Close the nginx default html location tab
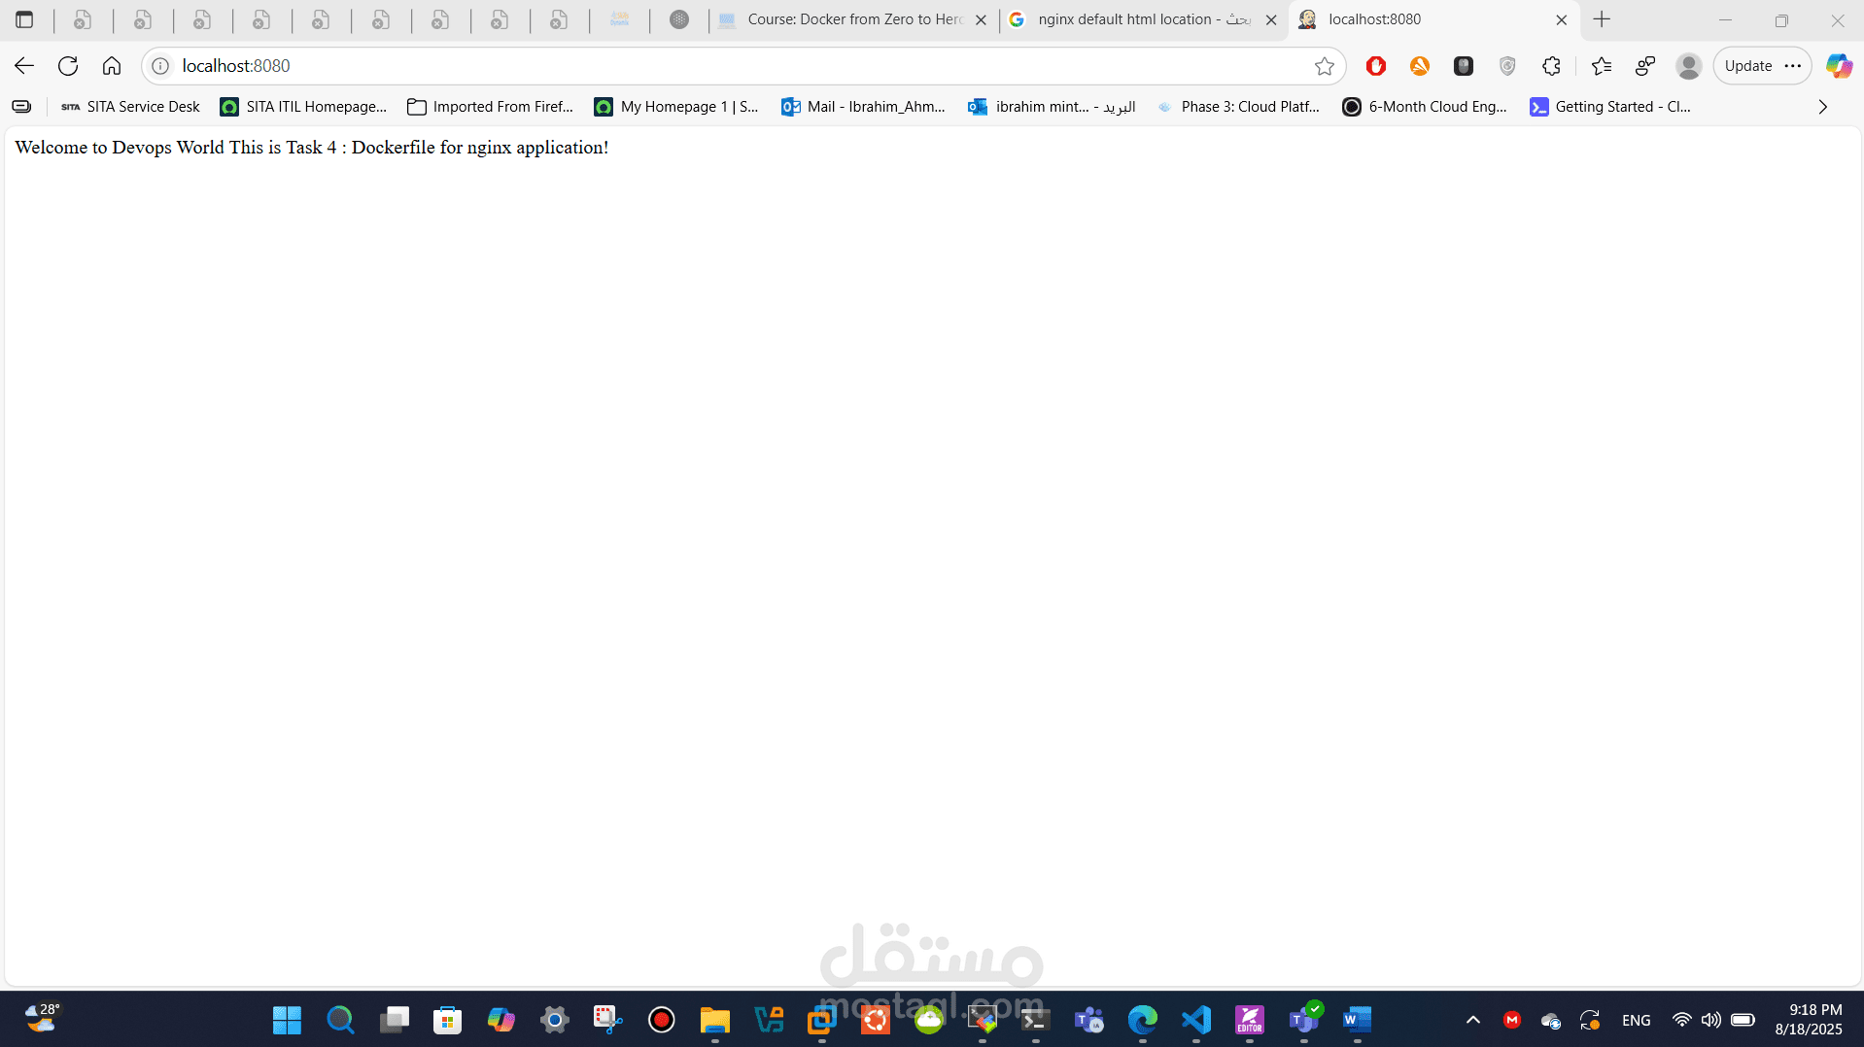Viewport: 1864px width, 1047px height. (1270, 19)
